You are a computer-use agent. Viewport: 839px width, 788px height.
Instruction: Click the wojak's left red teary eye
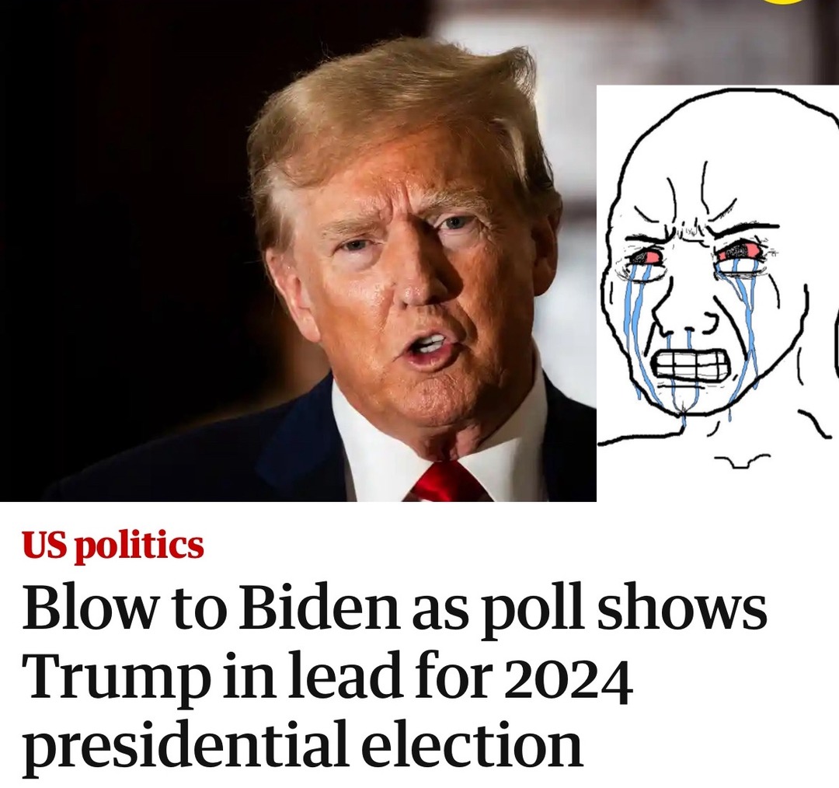[x=647, y=257]
